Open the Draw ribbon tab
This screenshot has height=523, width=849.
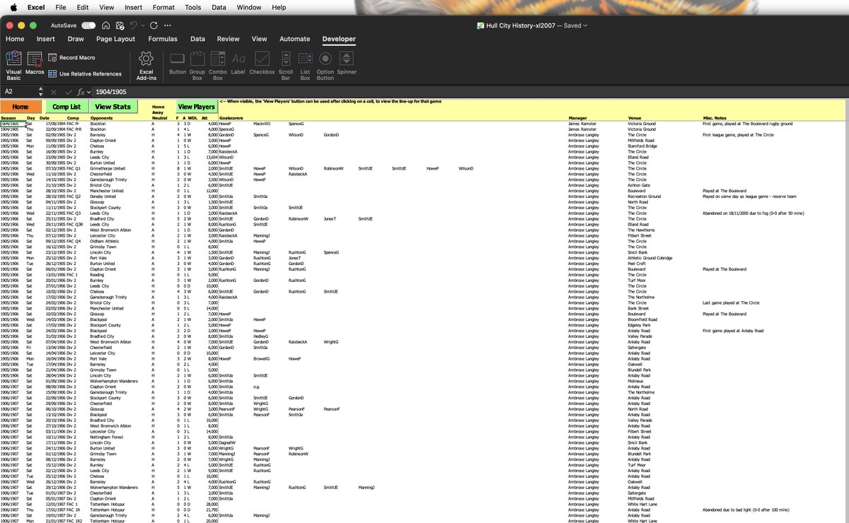tap(76, 39)
